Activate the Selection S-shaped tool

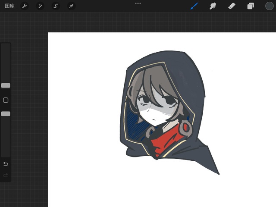point(56,6)
